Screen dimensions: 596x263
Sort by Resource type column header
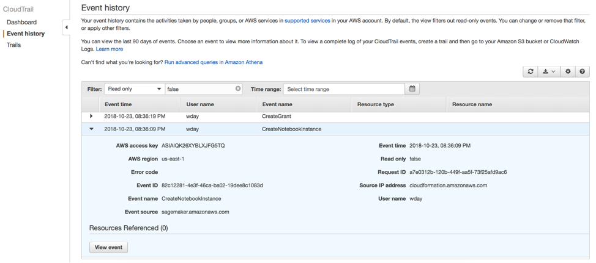point(376,104)
